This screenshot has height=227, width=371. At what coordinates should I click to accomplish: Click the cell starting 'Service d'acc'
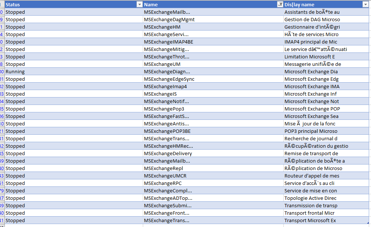click(x=326, y=183)
